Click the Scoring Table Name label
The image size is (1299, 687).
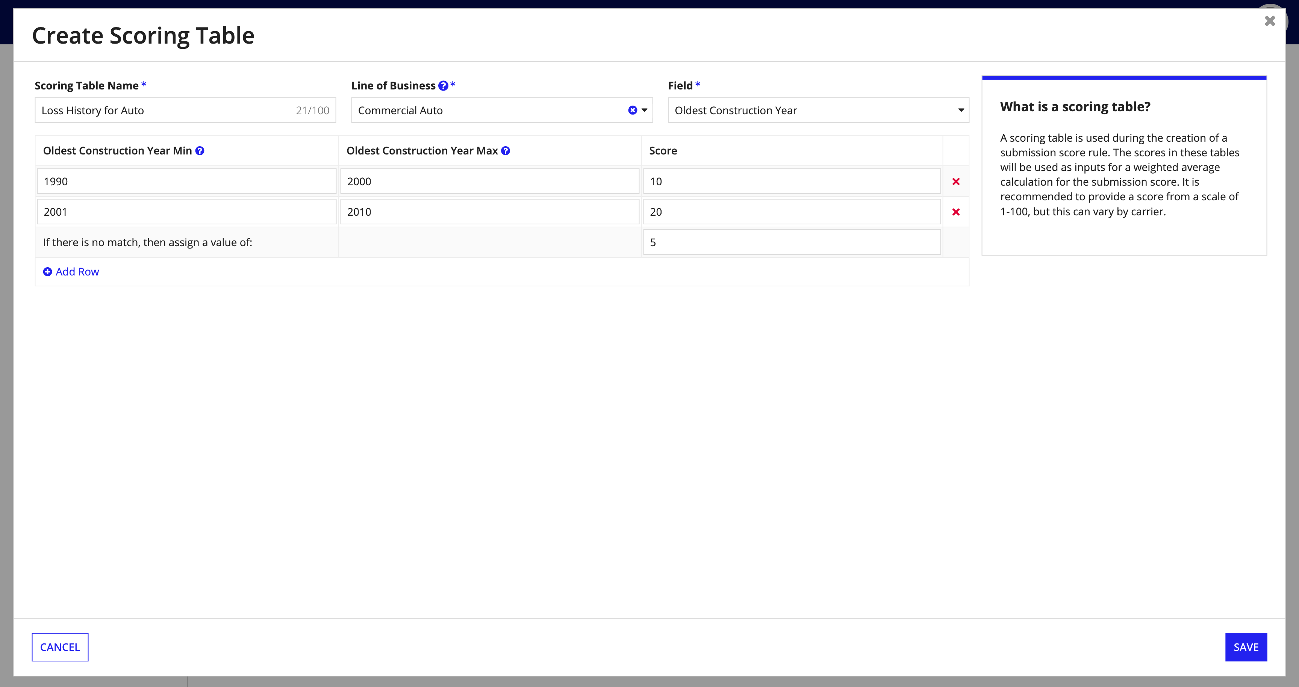click(86, 86)
